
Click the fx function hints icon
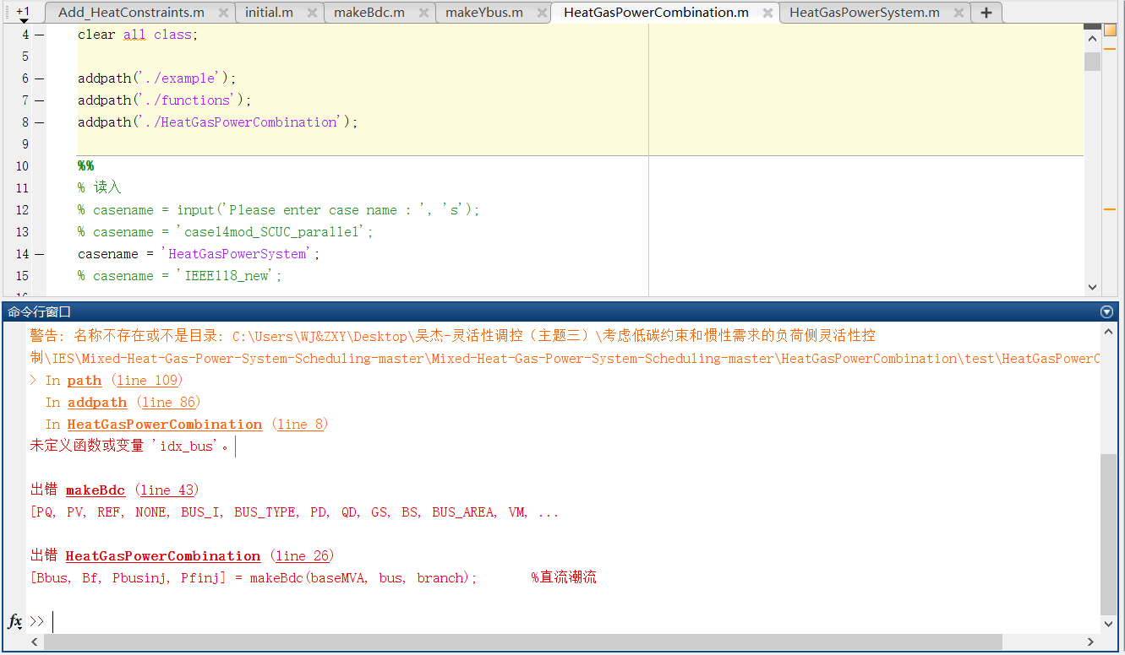(x=13, y=622)
